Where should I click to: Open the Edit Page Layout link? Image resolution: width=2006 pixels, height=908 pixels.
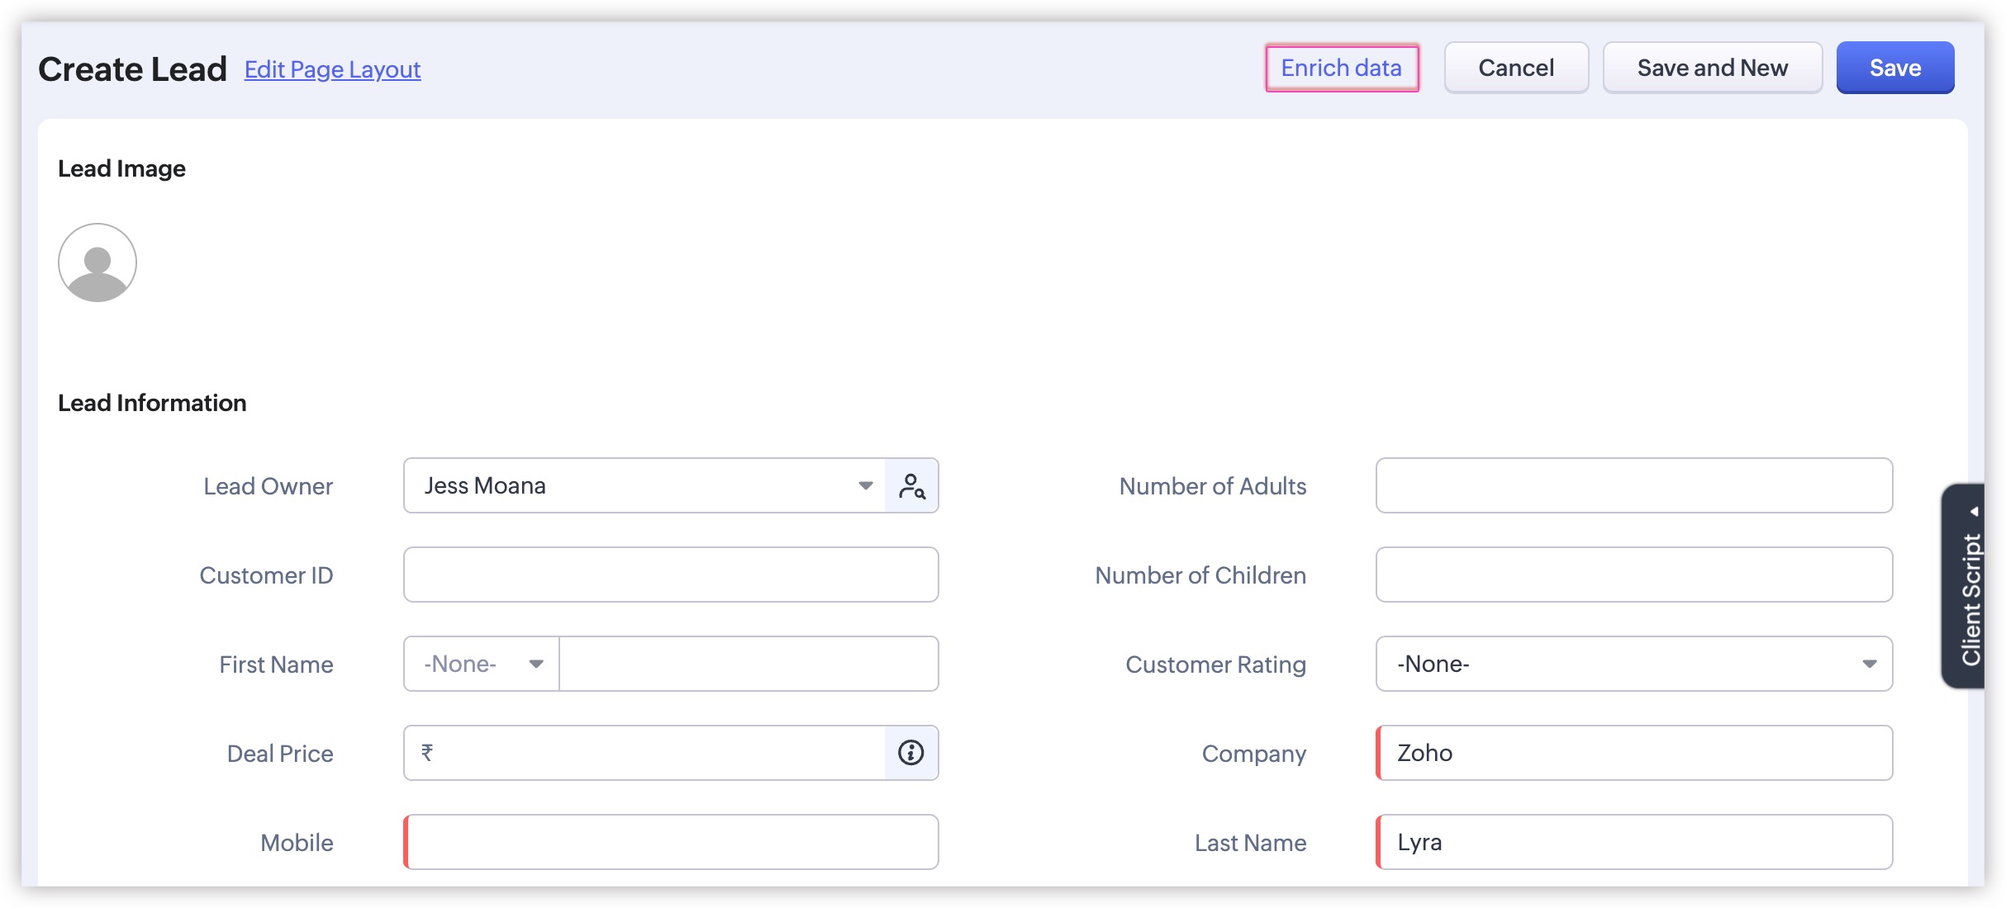[x=332, y=70]
